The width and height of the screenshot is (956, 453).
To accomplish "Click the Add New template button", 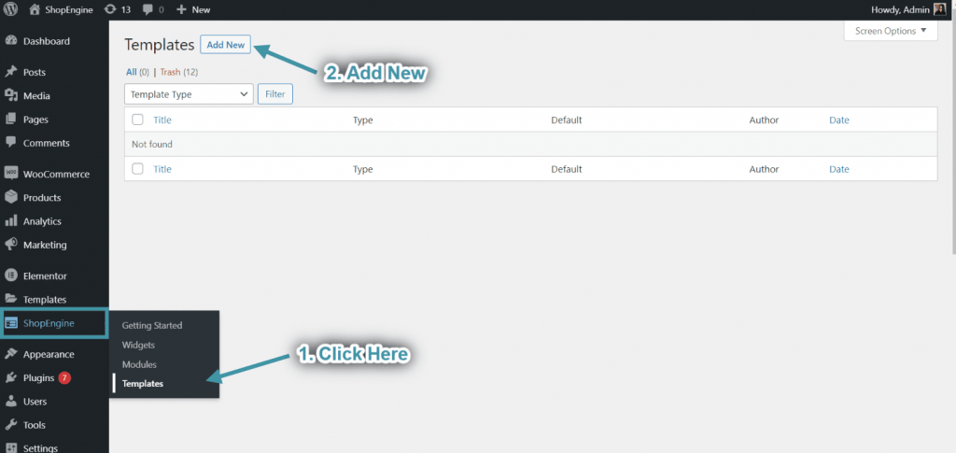I will pyautogui.click(x=226, y=45).
